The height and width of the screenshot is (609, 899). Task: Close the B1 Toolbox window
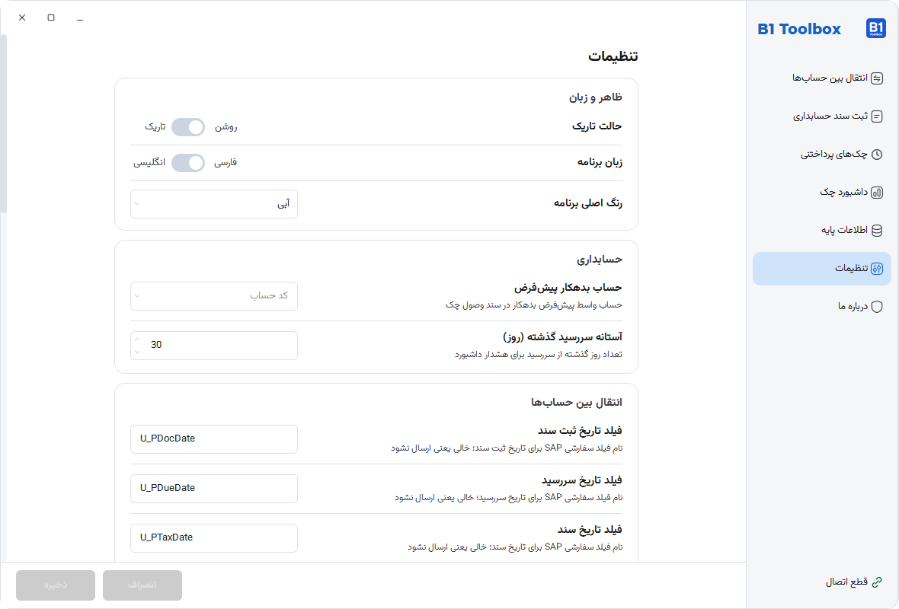click(22, 18)
